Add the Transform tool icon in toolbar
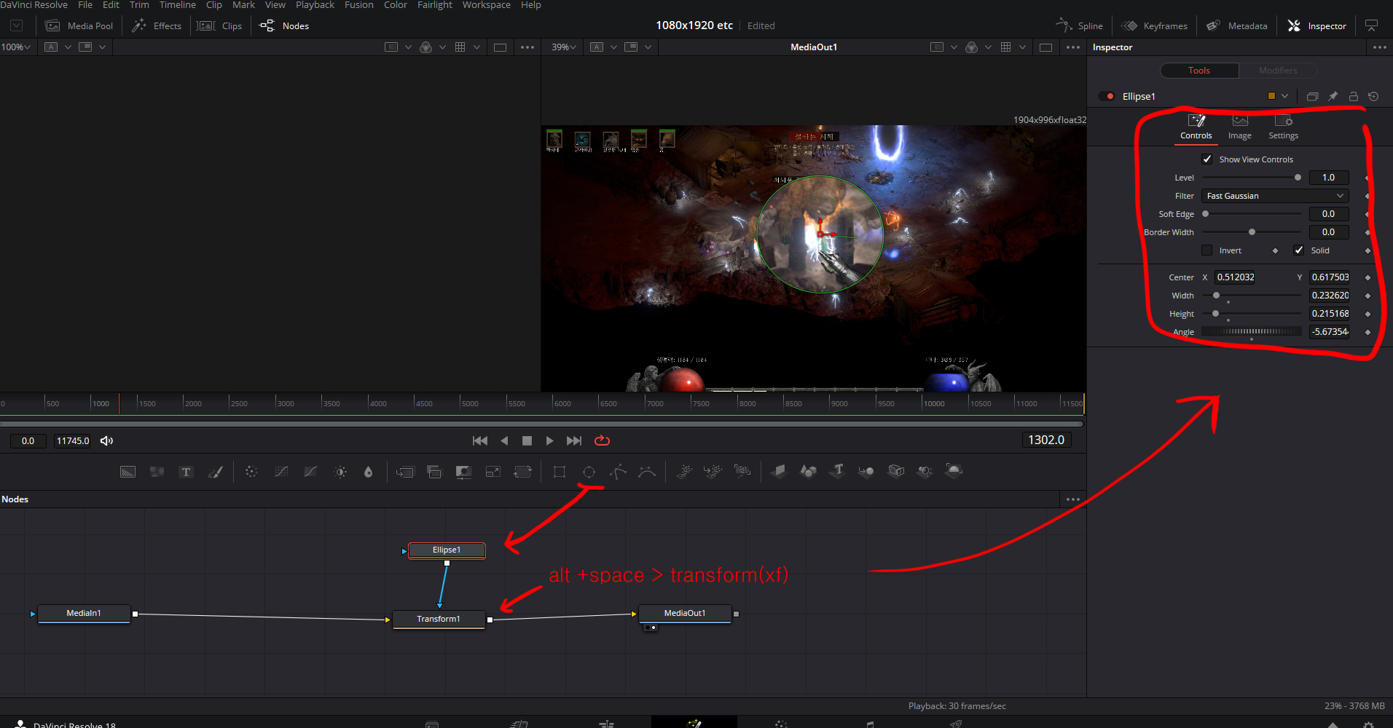The width and height of the screenshot is (1393, 728). tap(522, 472)
